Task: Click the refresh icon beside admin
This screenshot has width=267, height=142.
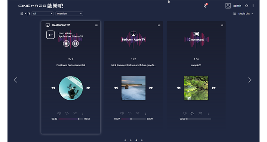Action: pos(246,6)
